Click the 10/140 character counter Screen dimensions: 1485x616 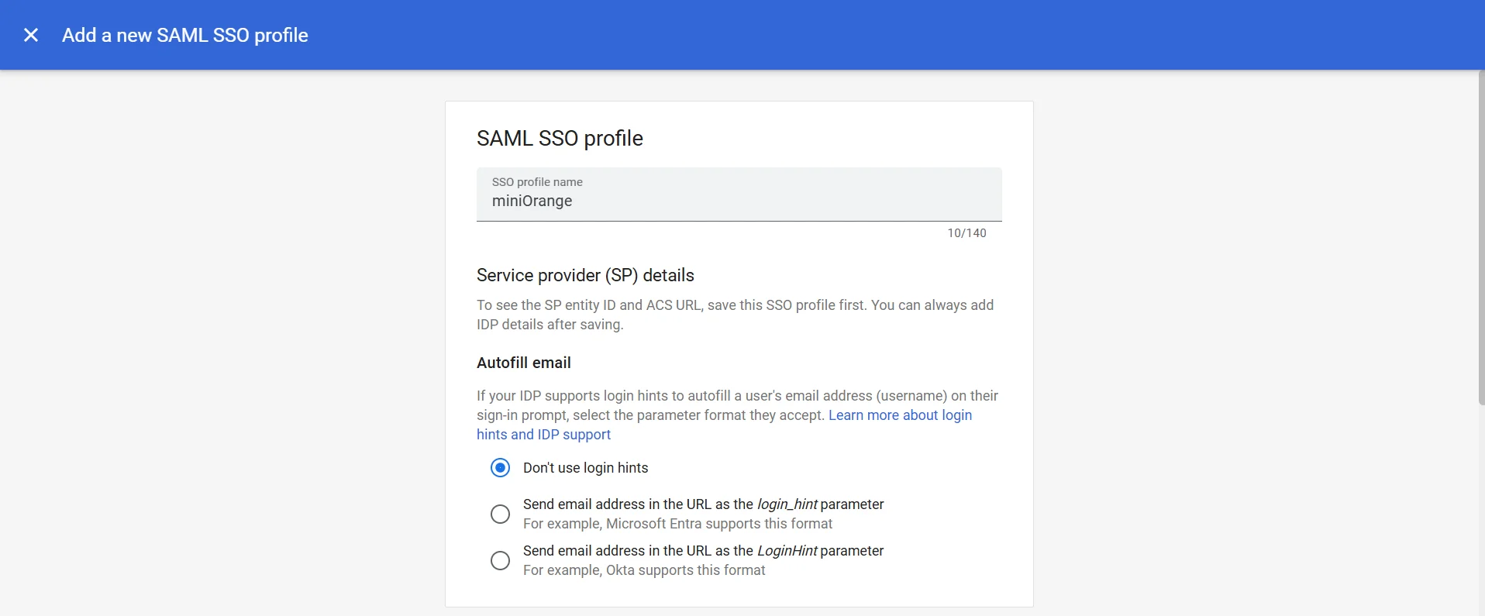point(966,232)
